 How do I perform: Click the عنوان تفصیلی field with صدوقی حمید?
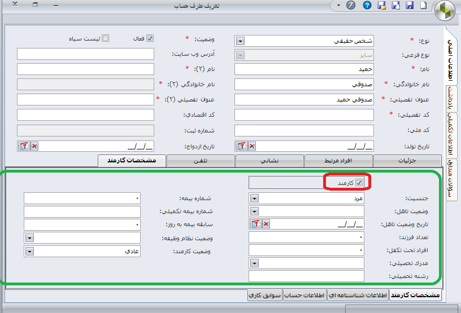(x=304, y=100)
